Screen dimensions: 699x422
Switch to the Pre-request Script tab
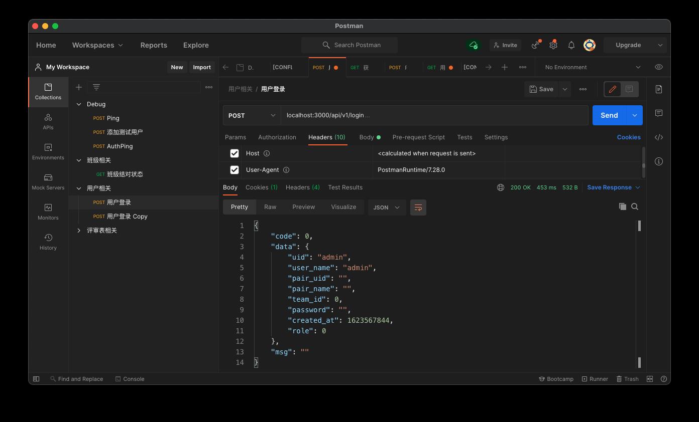click(419, 137)
